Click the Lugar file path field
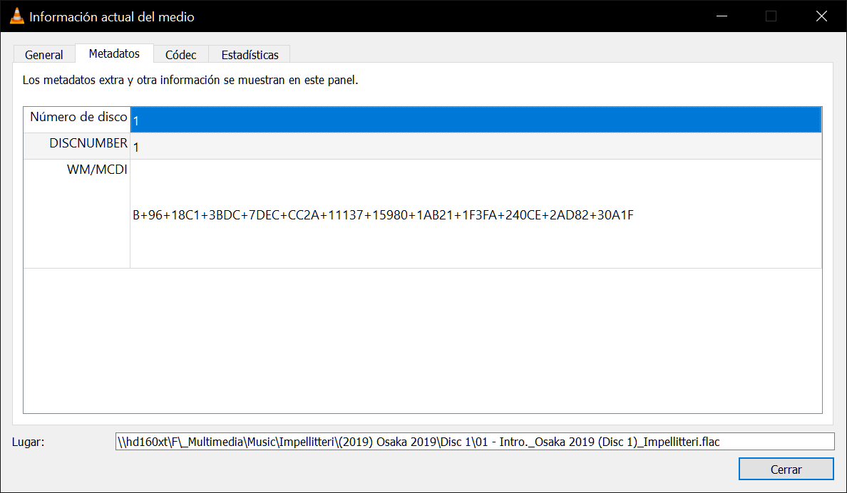 475,442
